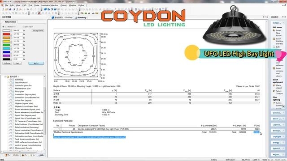Image resolution: width=287 pixels, height=161 pixels.
Task: Expand the Street Li... section in guide panel
Action: (x=278, y=119)
